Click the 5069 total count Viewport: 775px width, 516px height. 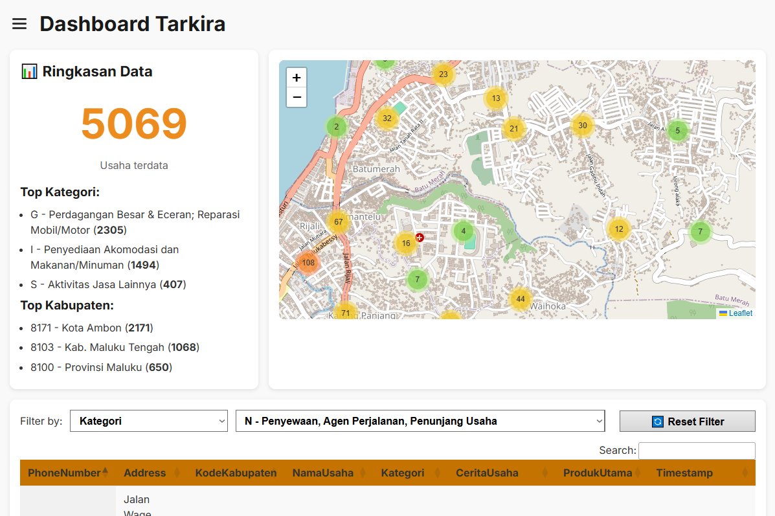tap(134, 124)
